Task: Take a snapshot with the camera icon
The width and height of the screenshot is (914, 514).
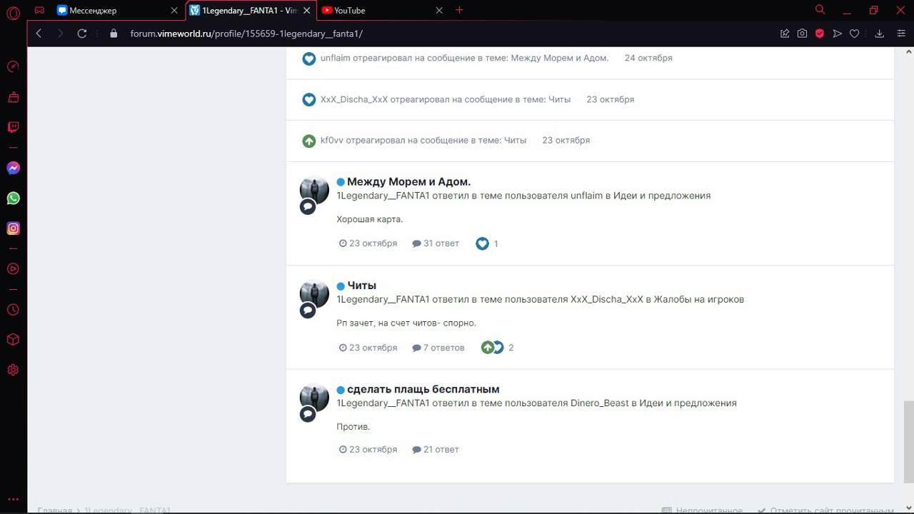Action: tap(803, 34)
